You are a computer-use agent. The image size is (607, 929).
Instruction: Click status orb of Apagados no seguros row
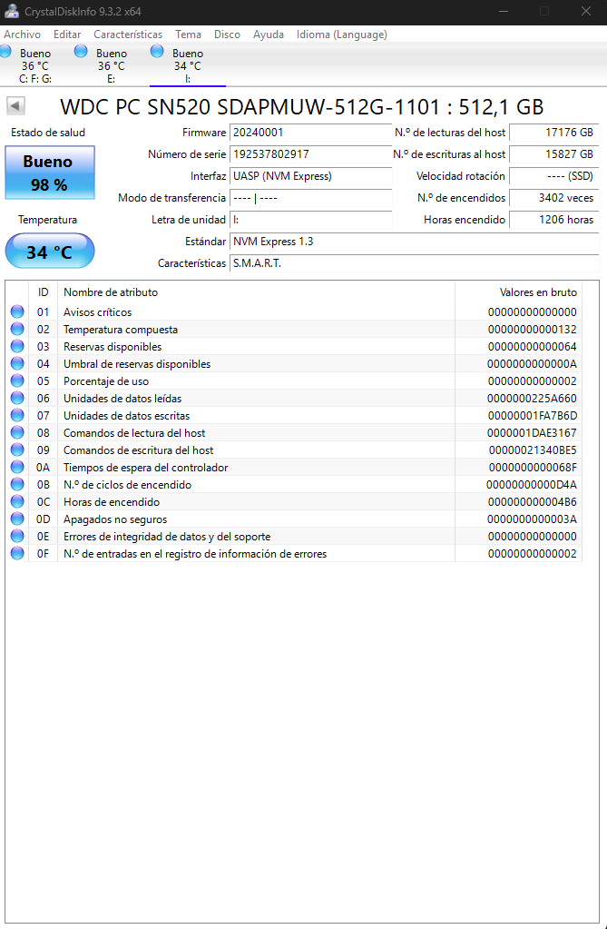17,519
